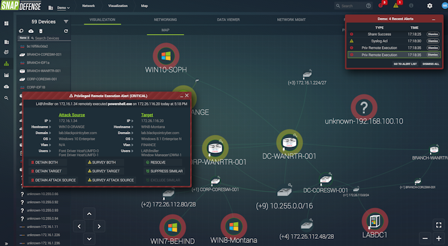Open the Demo project dropdown
The width and height of the screenshot is (448, 246).
pos(63,8)
